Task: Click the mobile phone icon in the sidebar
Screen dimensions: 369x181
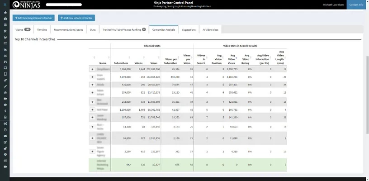Action: pos(5,74)
